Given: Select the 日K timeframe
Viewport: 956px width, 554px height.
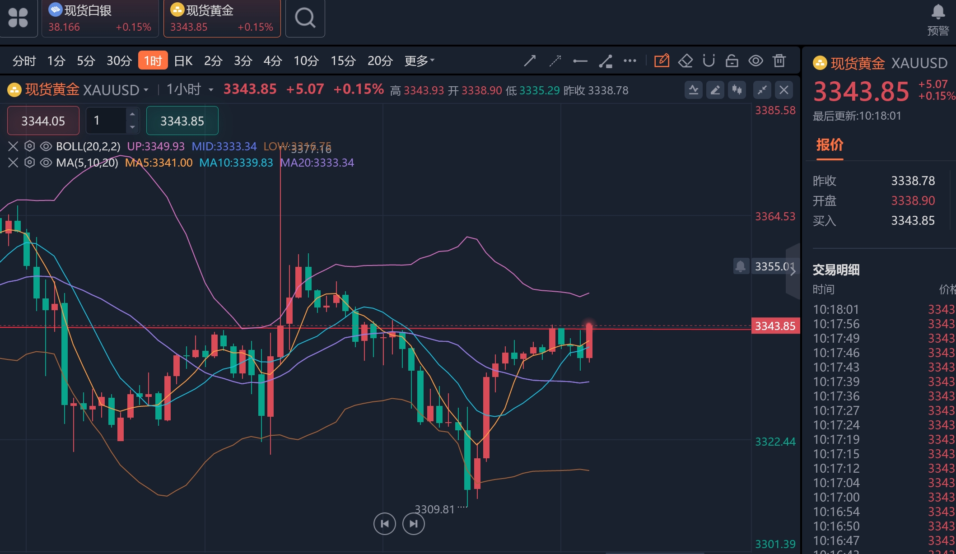Looking at the screenshot, I should (183, 61).
